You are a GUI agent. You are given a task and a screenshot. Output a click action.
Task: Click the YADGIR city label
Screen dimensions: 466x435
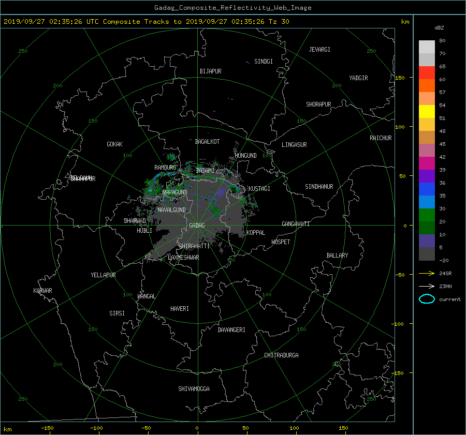tap(358, 78)
